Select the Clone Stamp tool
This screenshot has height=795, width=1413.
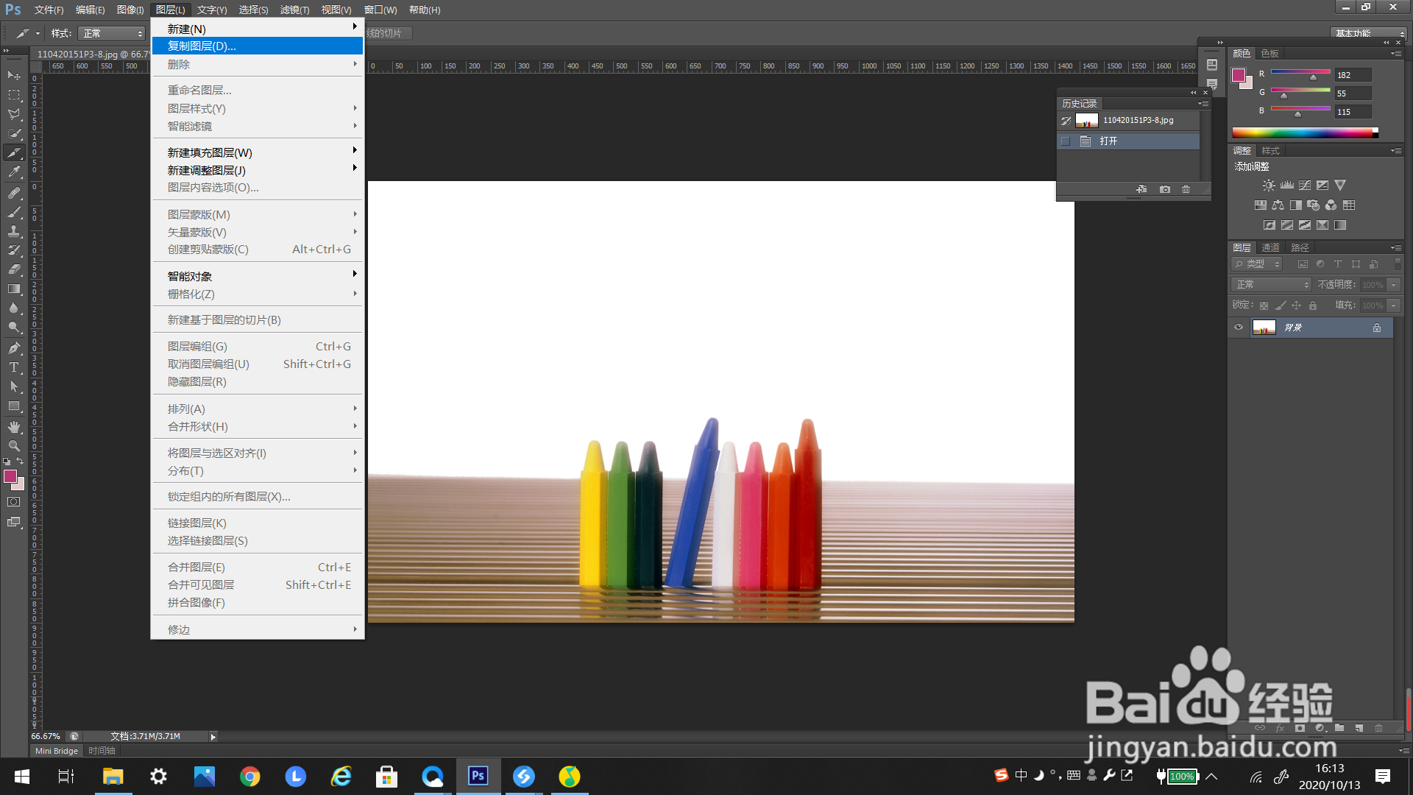click(x=14, y=231)
